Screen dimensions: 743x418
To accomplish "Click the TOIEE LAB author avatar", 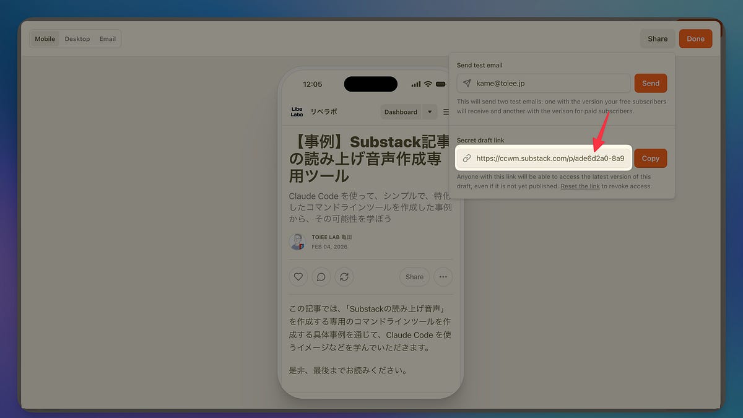I will point(297,241).
